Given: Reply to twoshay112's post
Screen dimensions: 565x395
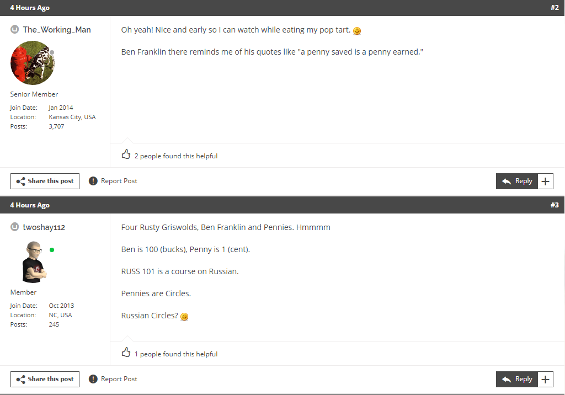Looking at the screenshot, I should click(516, 379).
